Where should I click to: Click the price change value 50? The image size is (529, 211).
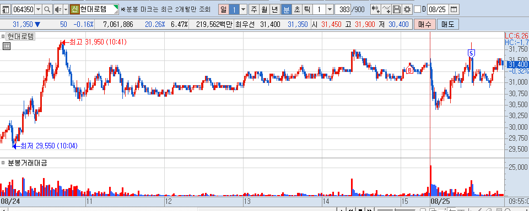pyautogui.click(x=63, y=25)
